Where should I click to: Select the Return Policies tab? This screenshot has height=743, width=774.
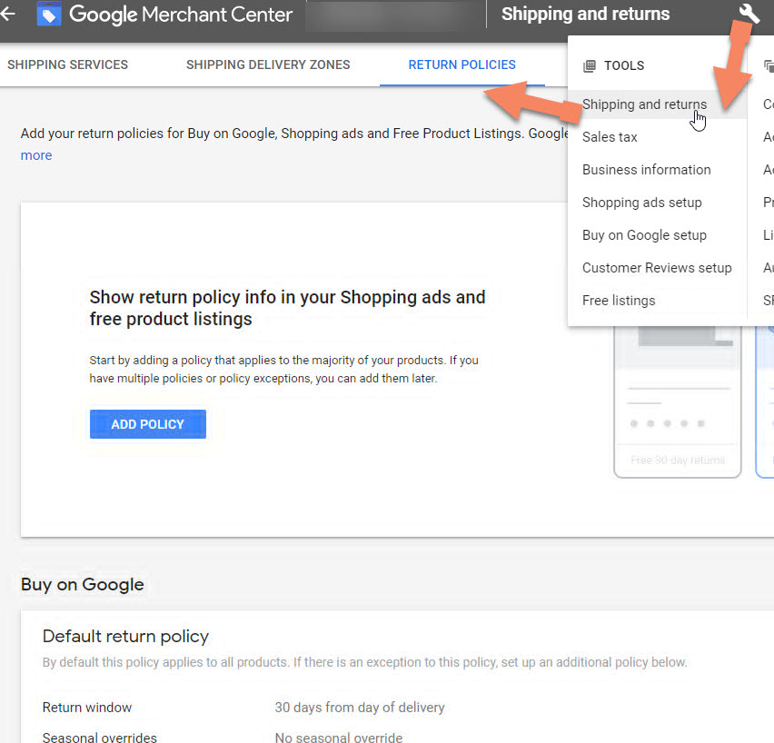(x=462, y=64)
